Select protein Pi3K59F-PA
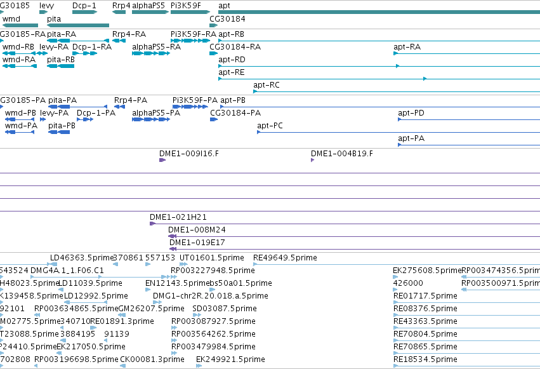The width and height of the screenshot is (540, 369). [195, 100]
